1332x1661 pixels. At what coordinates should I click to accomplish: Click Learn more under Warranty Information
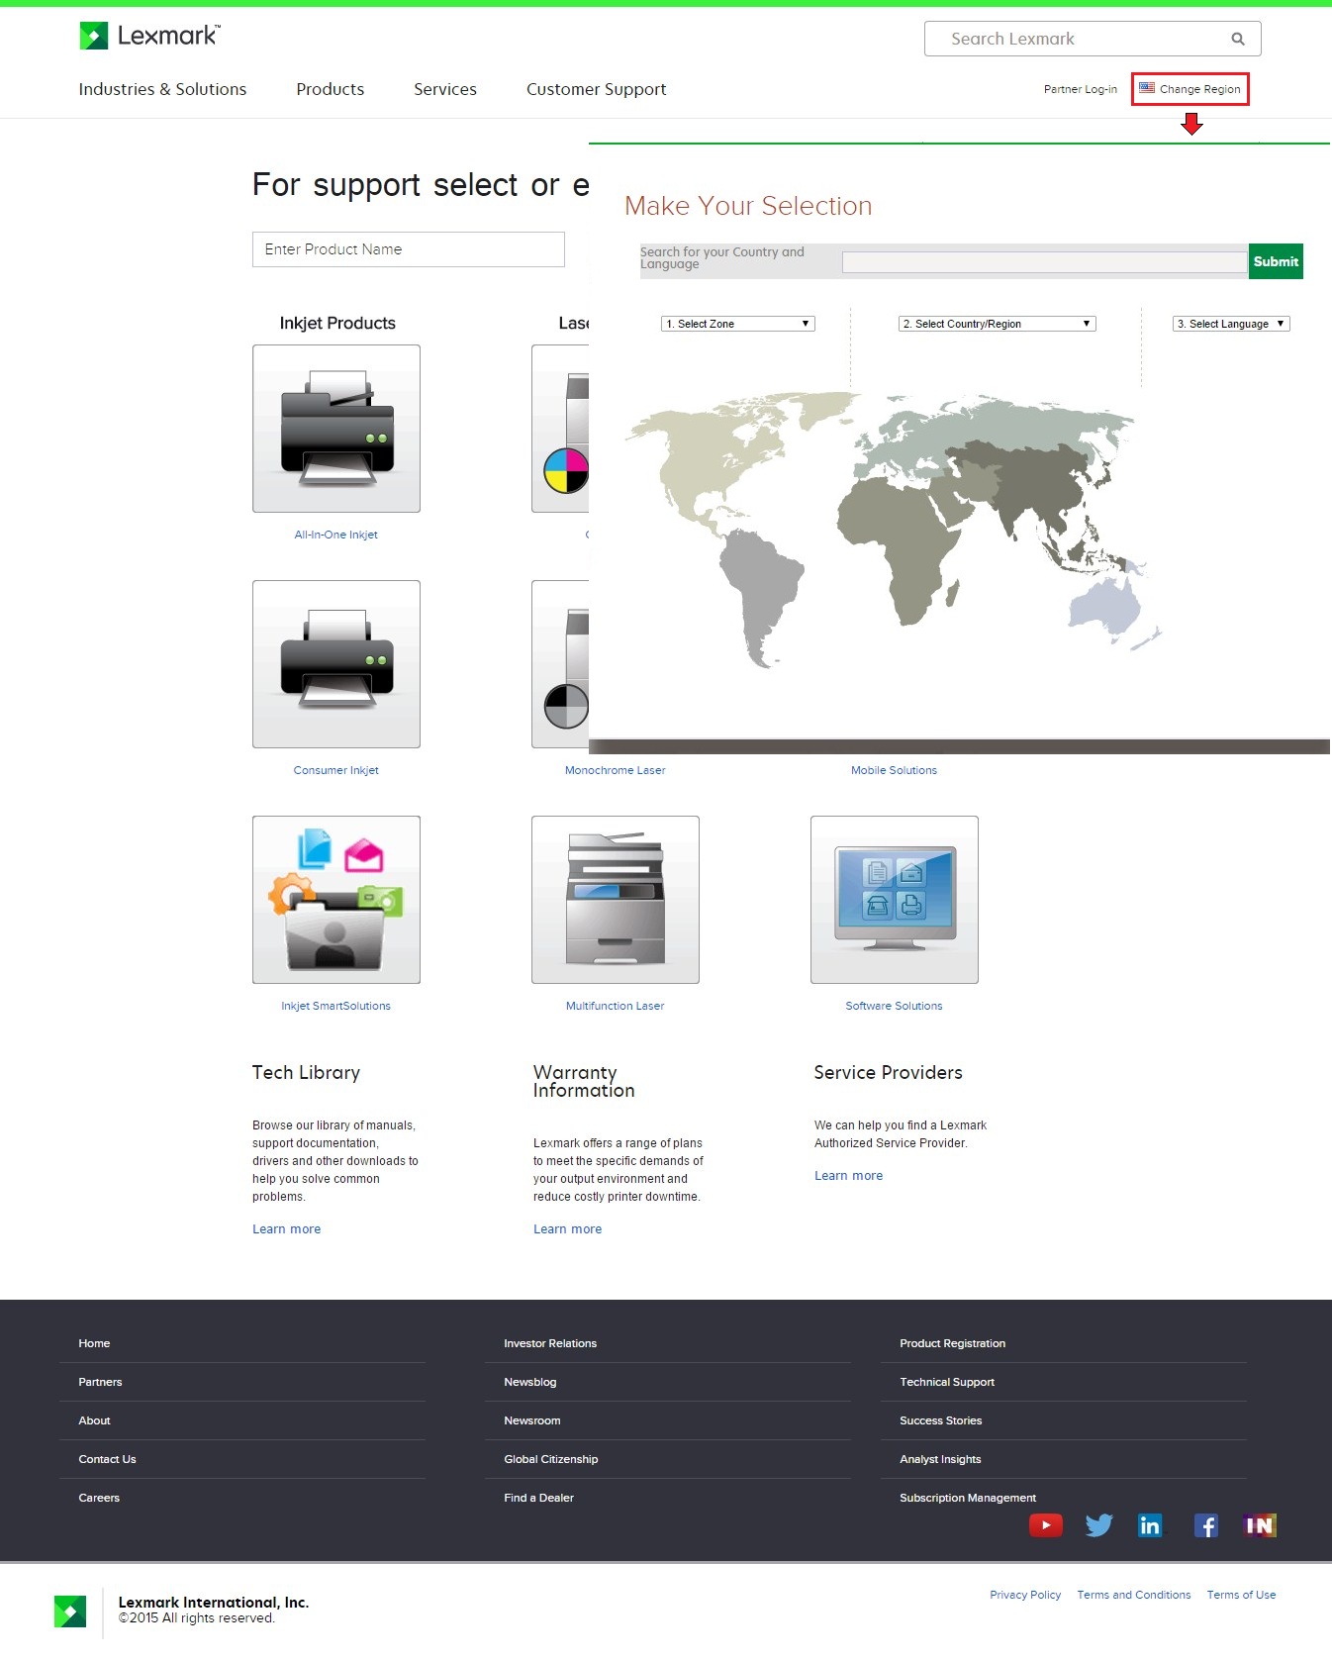click(x=568, y=1229)
